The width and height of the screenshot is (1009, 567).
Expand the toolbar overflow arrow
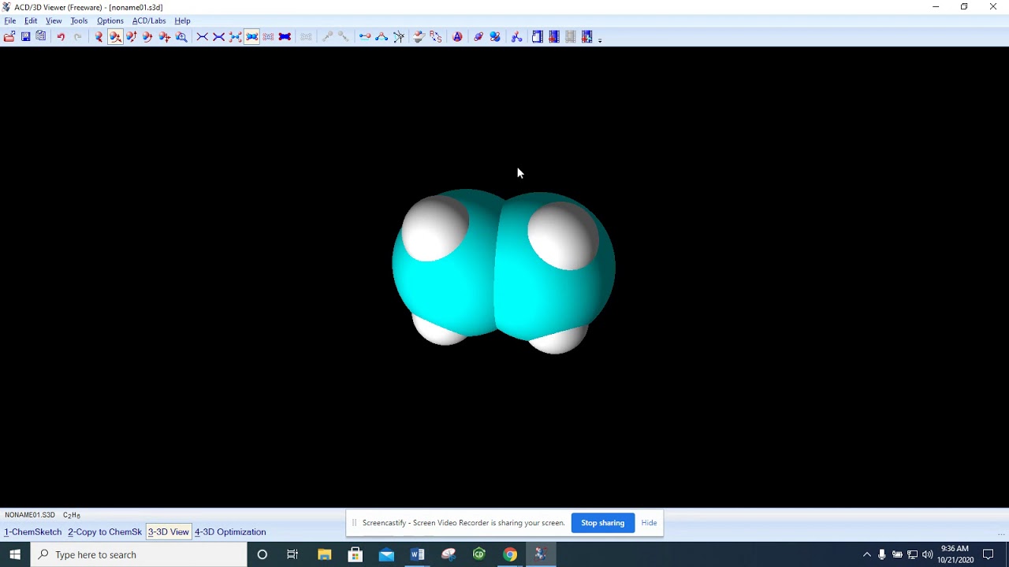pos(600,39)
